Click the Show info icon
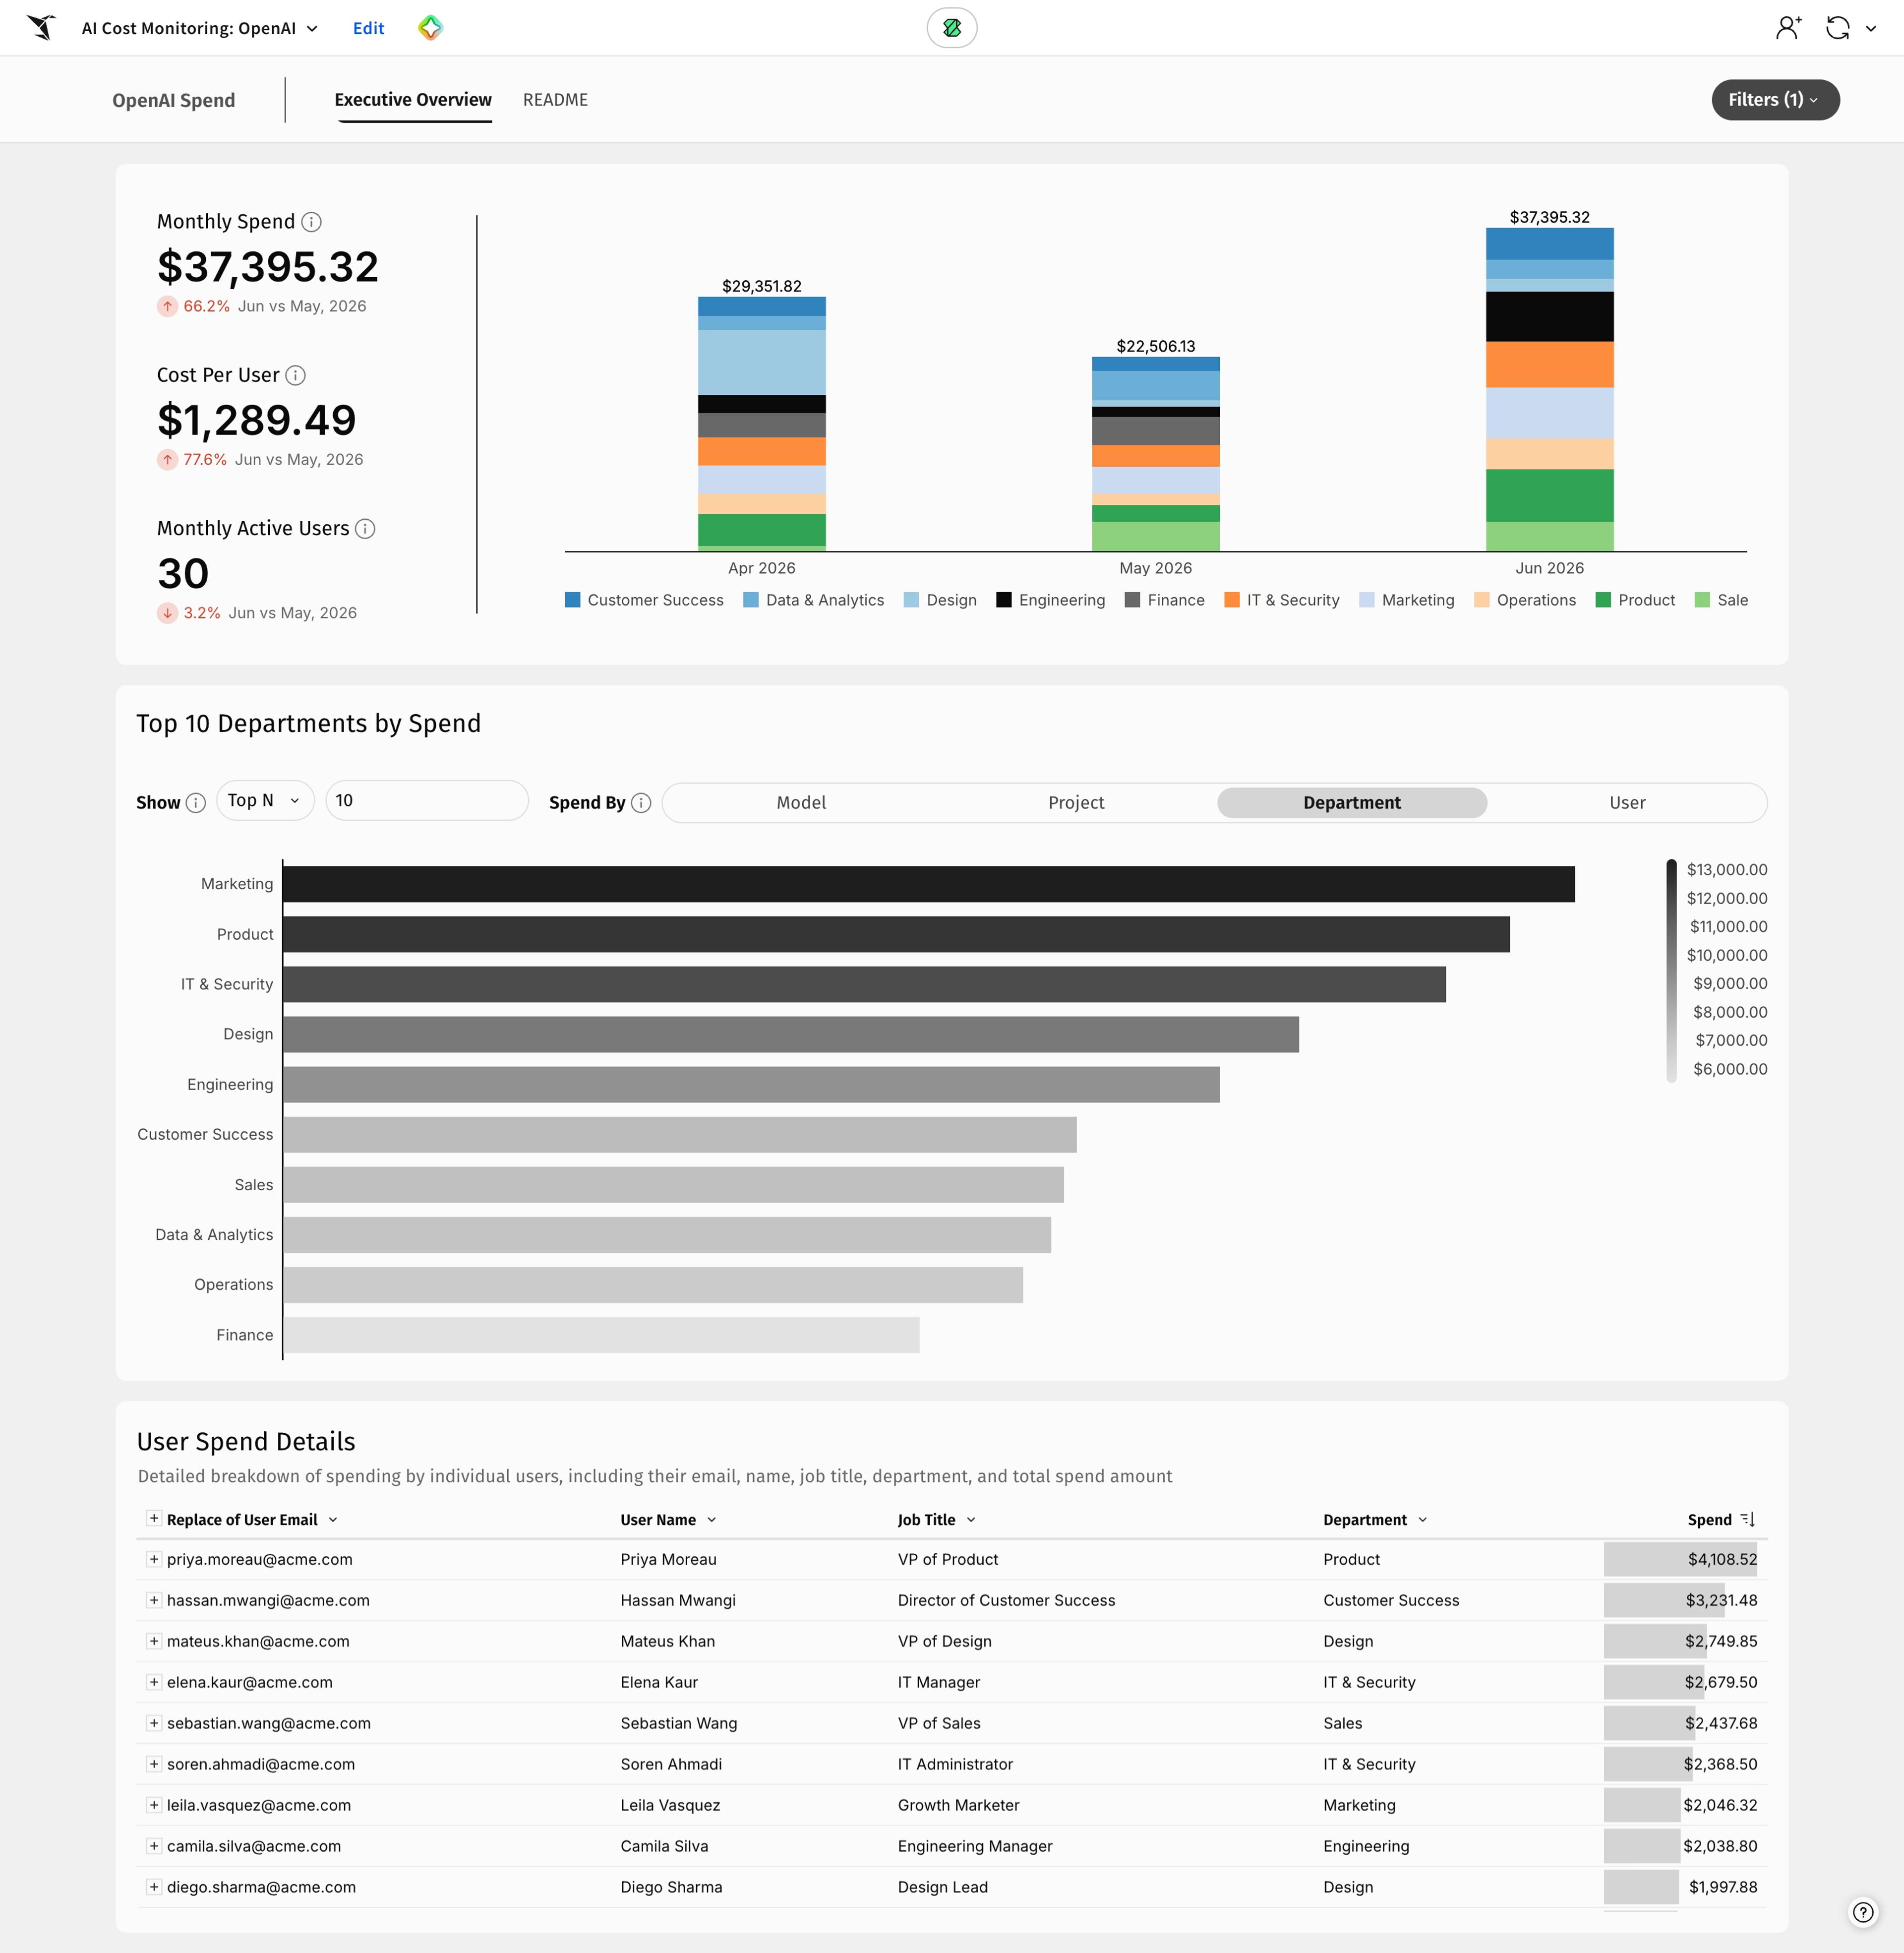This screenshot has width=1904, height=1953. pyautogui.click(x=196, y=803)
